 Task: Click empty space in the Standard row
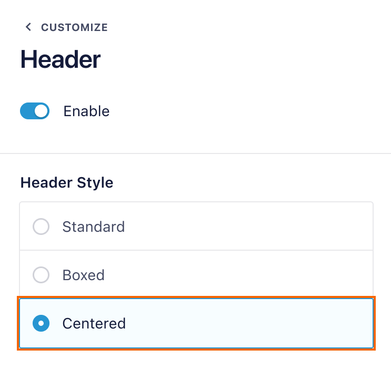click(253, 227)
